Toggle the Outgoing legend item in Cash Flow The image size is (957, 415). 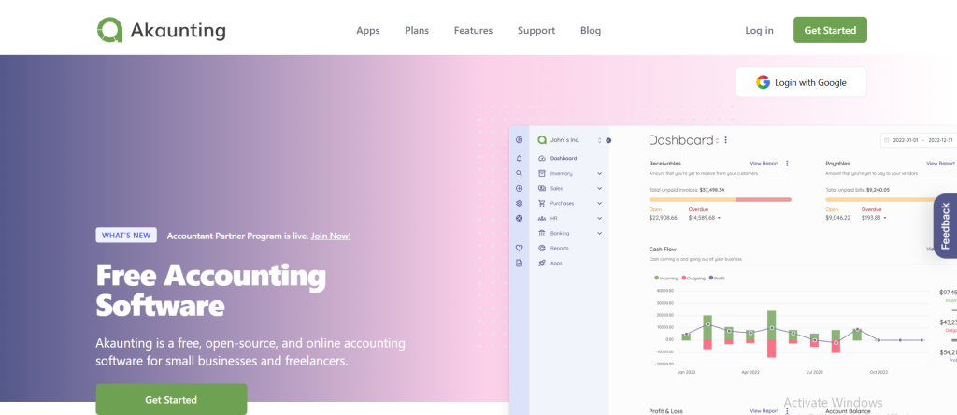click(693, 278)
